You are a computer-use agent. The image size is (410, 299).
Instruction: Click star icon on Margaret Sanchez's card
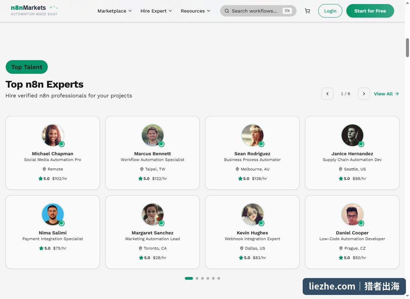pos(141,258)
